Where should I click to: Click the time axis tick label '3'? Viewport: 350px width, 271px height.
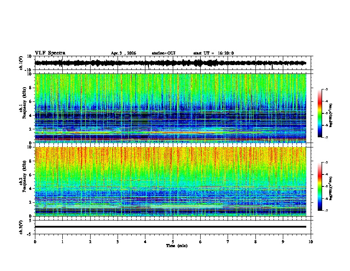[x=118, y=242]
